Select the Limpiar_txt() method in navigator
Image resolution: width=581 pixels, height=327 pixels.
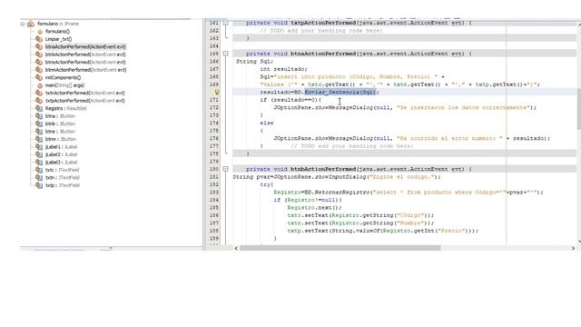pos(58,39)
